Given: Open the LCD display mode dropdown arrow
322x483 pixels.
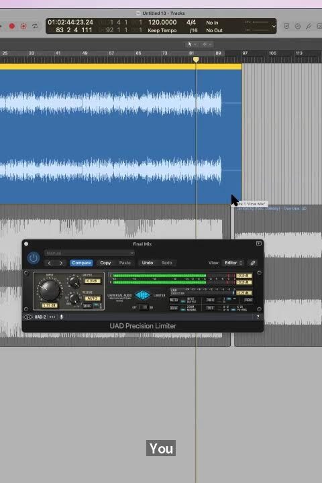Looking at the screenshot, I should [x=274, y=26].
